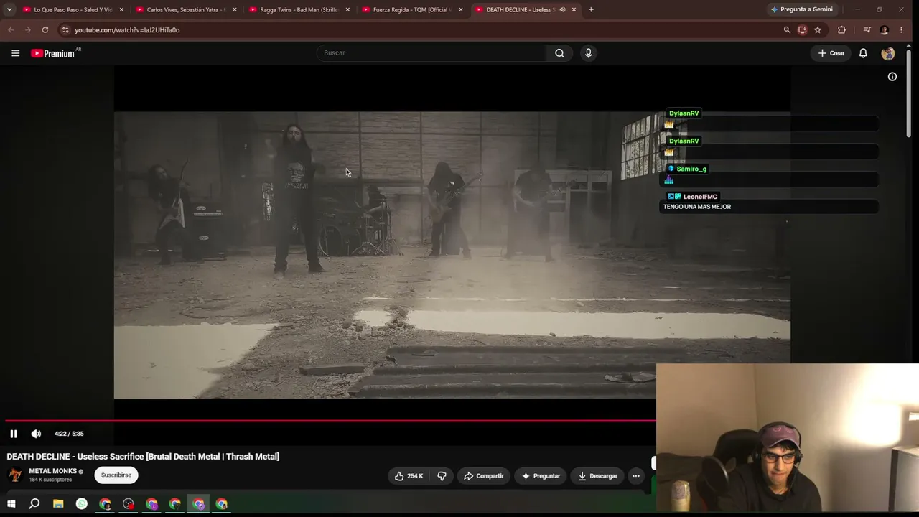The height and width of the screenshot is (517, 919).
Task: Reload the YouTube page
Action: click(x=45, y=30)
